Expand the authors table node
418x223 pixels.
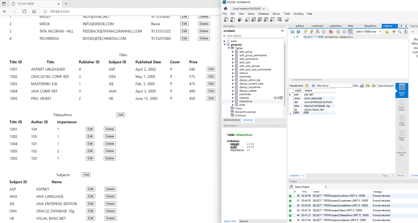[233, 73]
